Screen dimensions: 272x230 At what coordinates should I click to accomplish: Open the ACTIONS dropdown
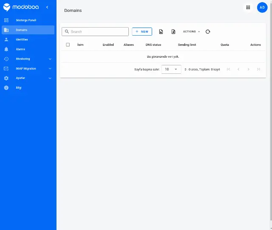(192, 31)
